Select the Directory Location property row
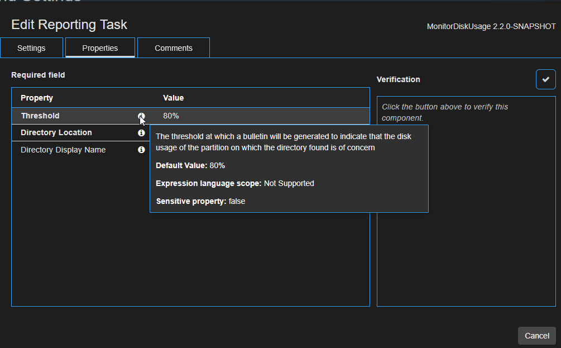 click(73, 132)
